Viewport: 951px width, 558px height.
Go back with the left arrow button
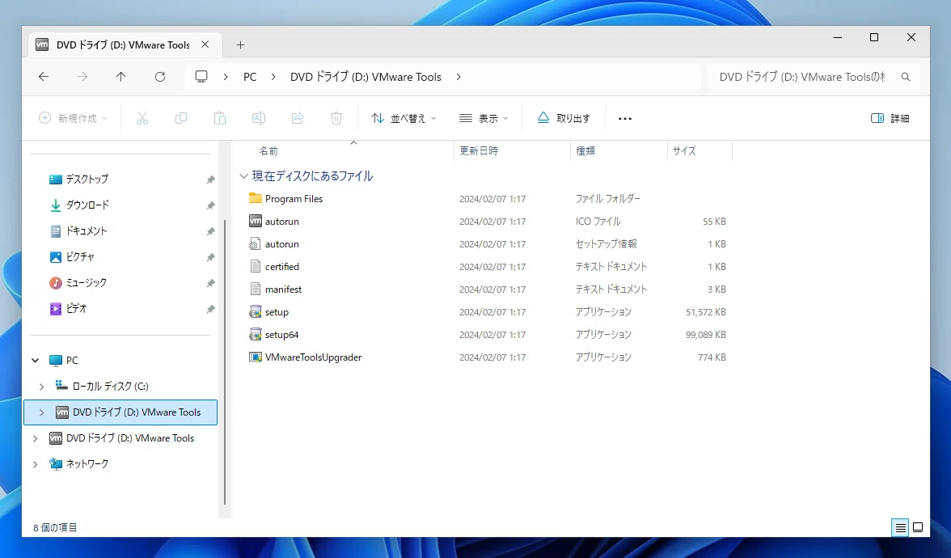click(x=43, y=77)
